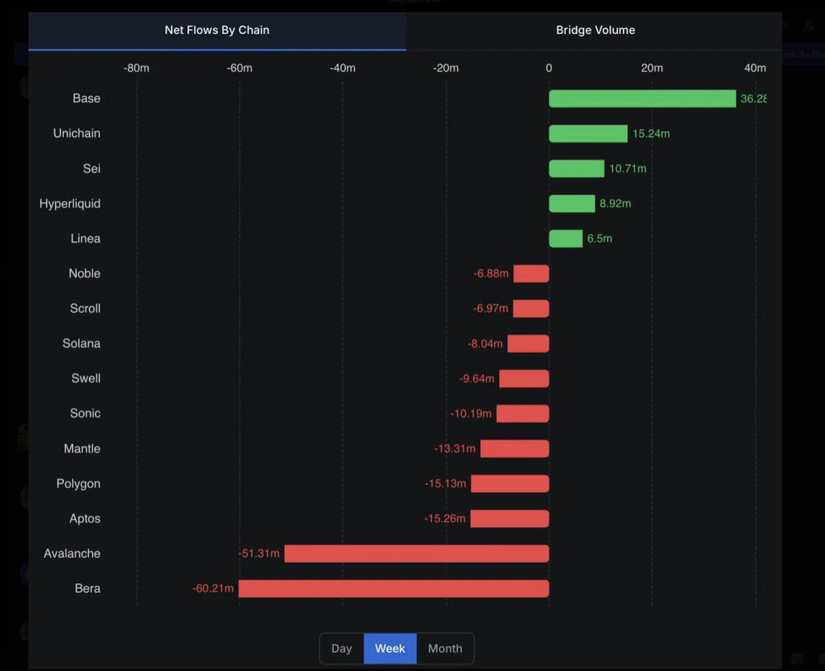The image size is (825, 671).
Task: Click the Linea chain label
Action: [85, 239]
